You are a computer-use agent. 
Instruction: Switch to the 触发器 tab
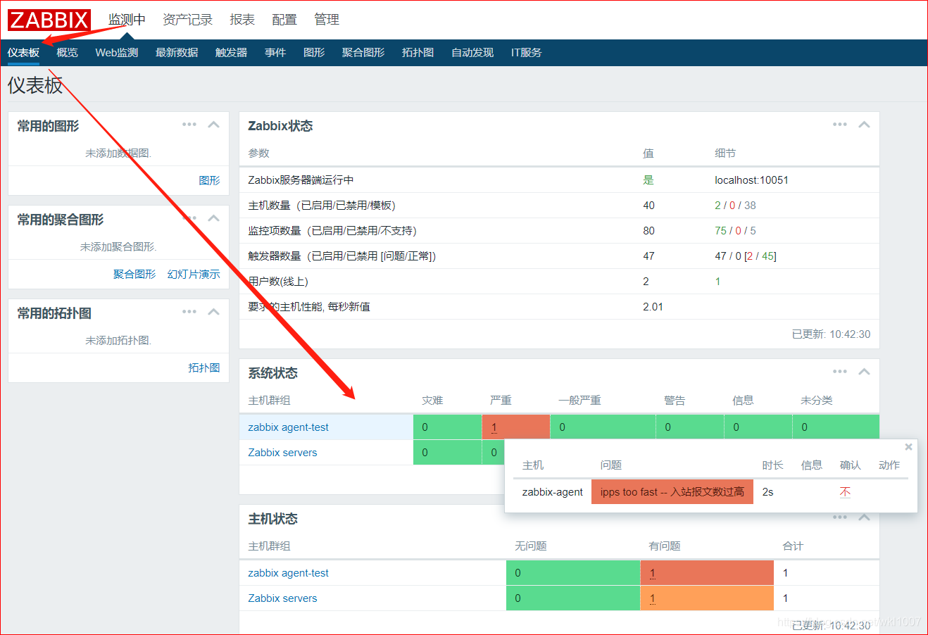(x=231, y=53)
